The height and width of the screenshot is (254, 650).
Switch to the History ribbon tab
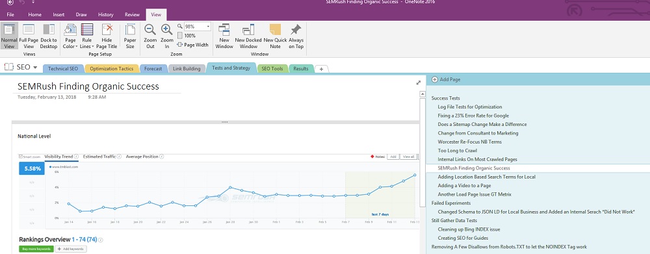click(106, 14)
